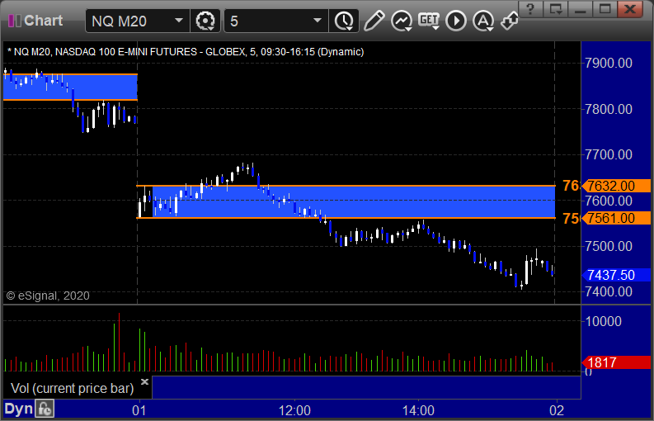Click the 7700.00 price axis label

(x=609, y=154)
